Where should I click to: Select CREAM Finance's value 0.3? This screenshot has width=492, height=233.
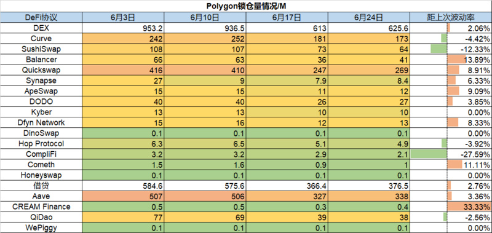click(287, 207)
